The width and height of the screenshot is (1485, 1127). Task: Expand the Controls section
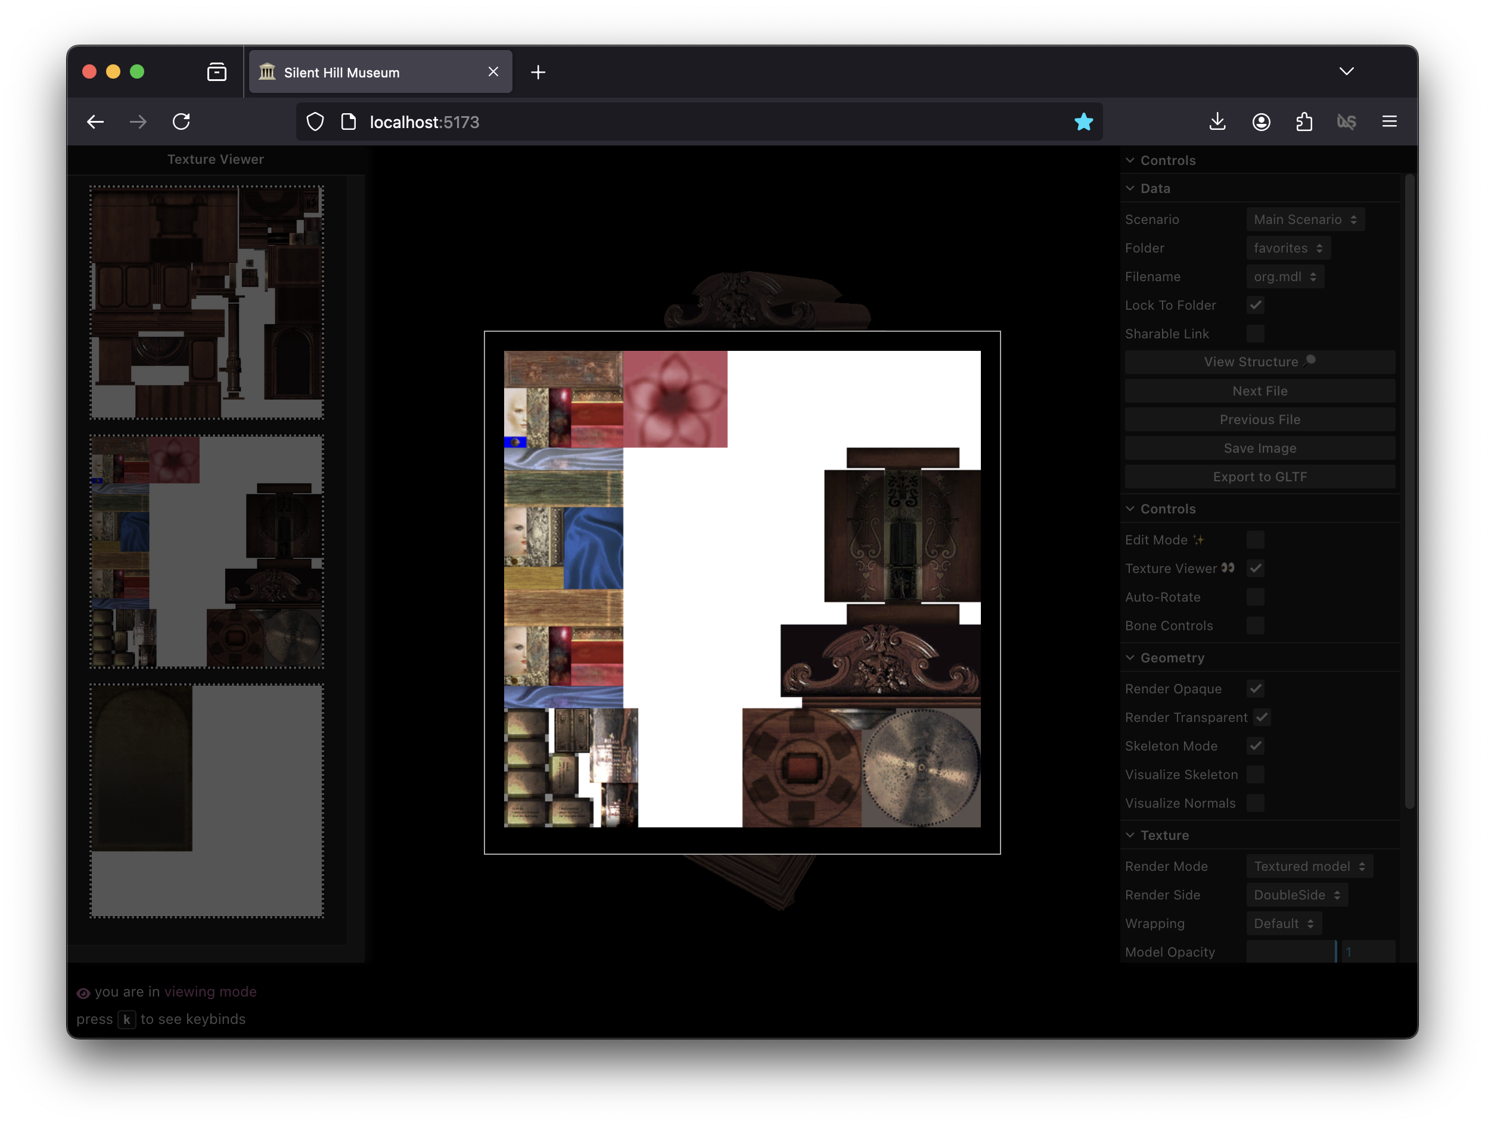[x=1169, y=160]
